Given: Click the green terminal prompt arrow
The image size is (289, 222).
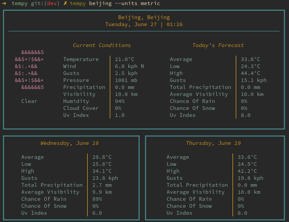Looking at the screenshot, I should pos(4,3).
